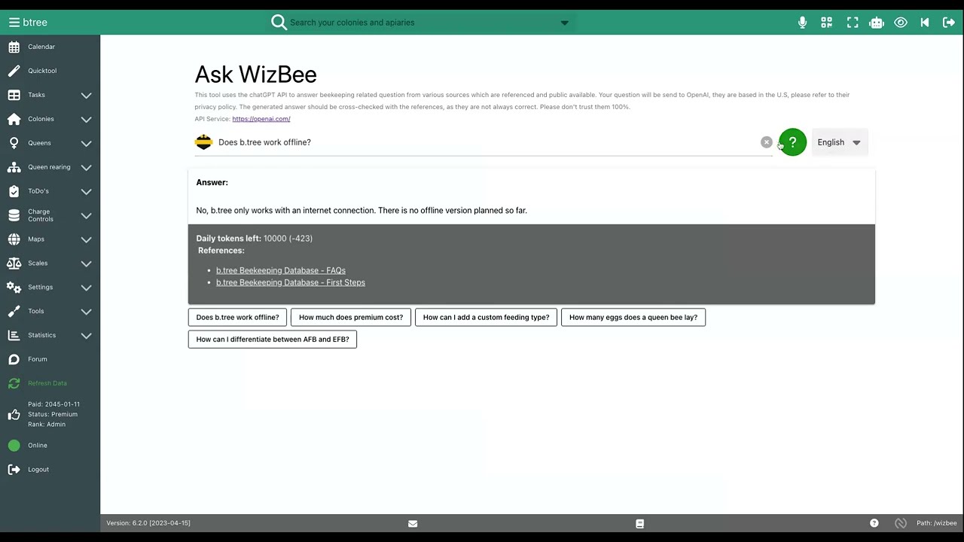Select Refresh Data menu entry
Screen dimensions: 964x542
point(47,383)
